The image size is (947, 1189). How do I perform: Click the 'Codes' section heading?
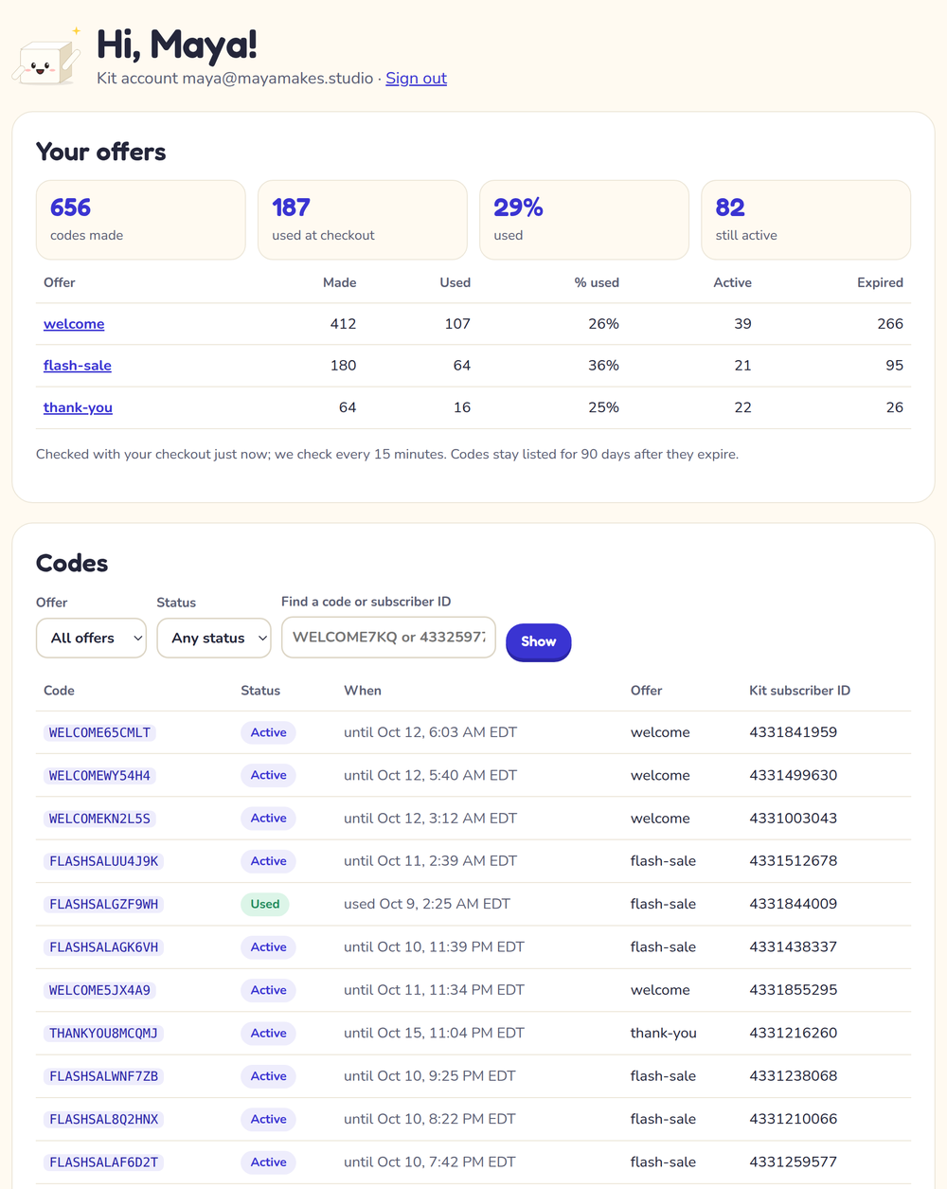click(x=72, y=563)
